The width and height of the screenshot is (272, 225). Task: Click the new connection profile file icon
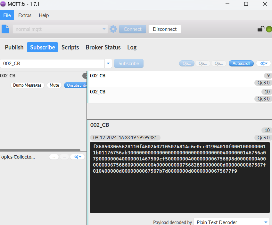click(5, 29)
